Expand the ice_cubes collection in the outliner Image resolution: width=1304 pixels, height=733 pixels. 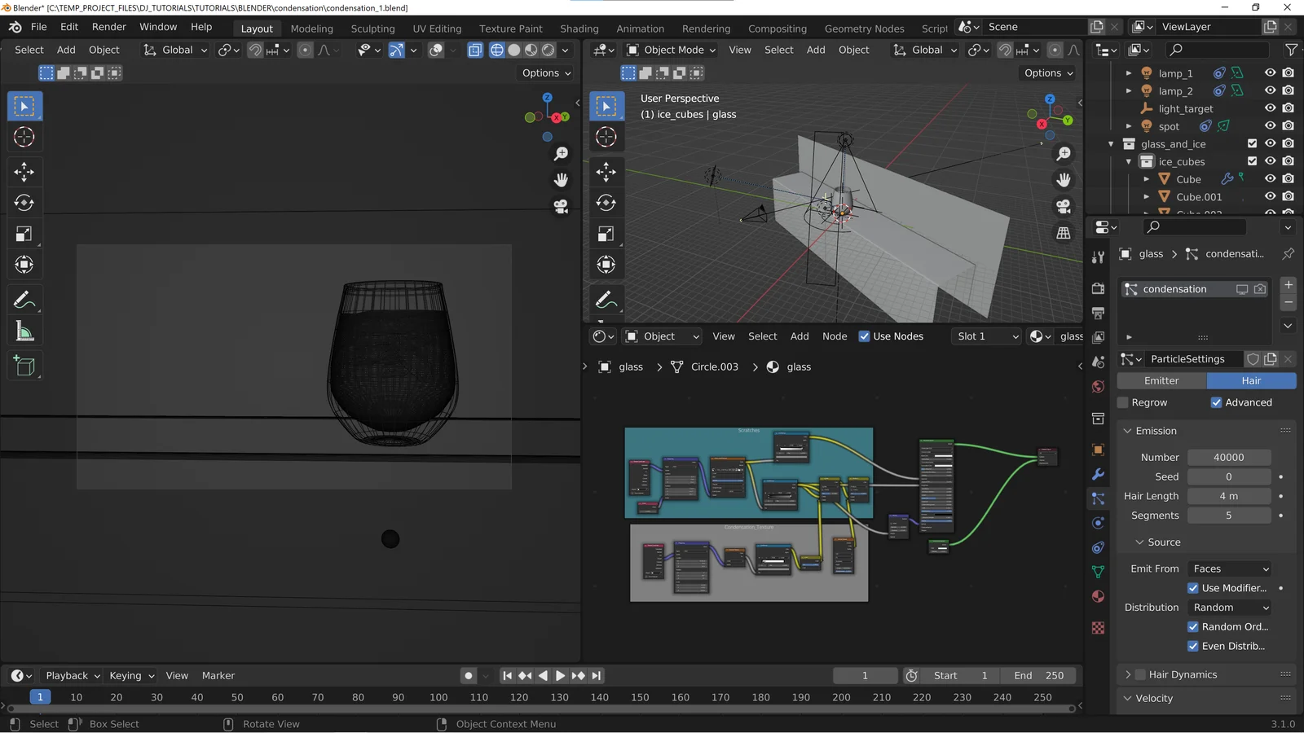click(x=1129, y=161)
